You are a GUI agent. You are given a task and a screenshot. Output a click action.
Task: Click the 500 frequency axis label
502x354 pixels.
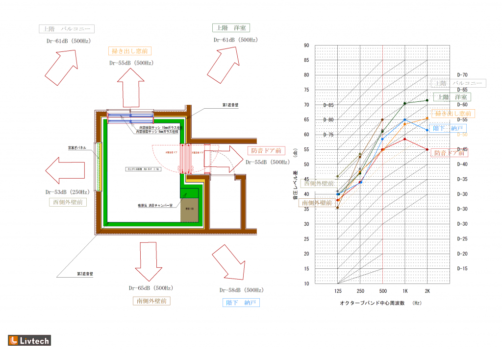tap(383, 291)
